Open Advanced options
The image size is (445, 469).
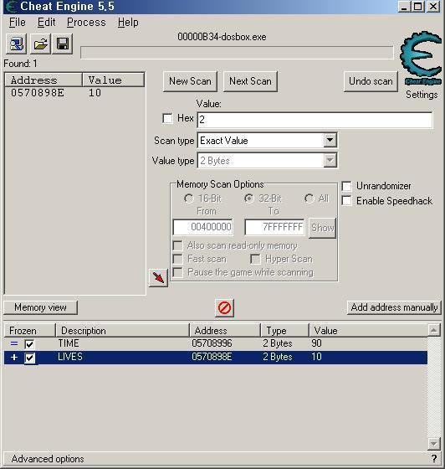[x=48, y=459]
